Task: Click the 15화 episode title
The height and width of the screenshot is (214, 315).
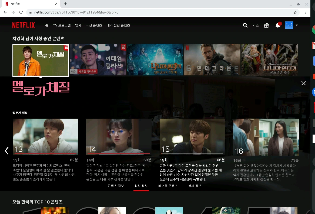Action: [x=164, y=160]
